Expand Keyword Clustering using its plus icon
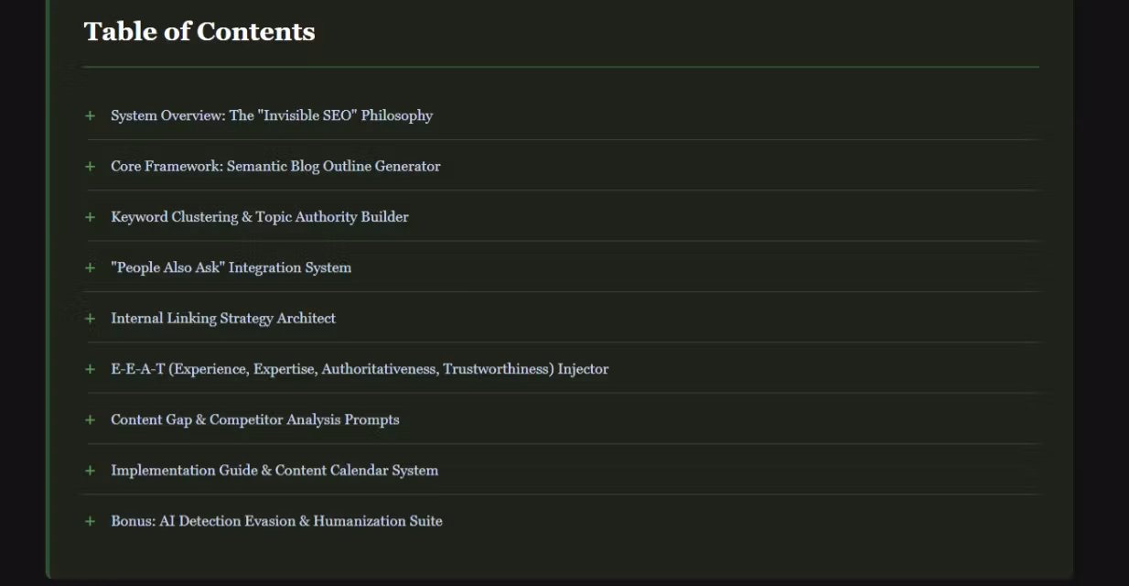Screen dimensions: 1129x586 [x=90, y=218]
